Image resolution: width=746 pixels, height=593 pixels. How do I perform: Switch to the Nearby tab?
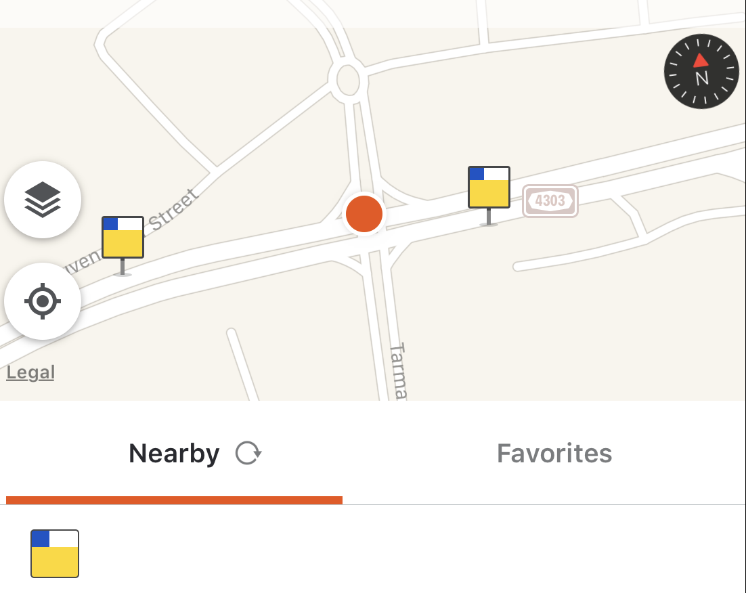(174, 453)
